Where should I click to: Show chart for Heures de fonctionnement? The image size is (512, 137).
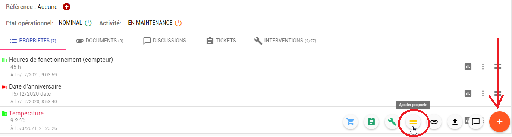468,67
